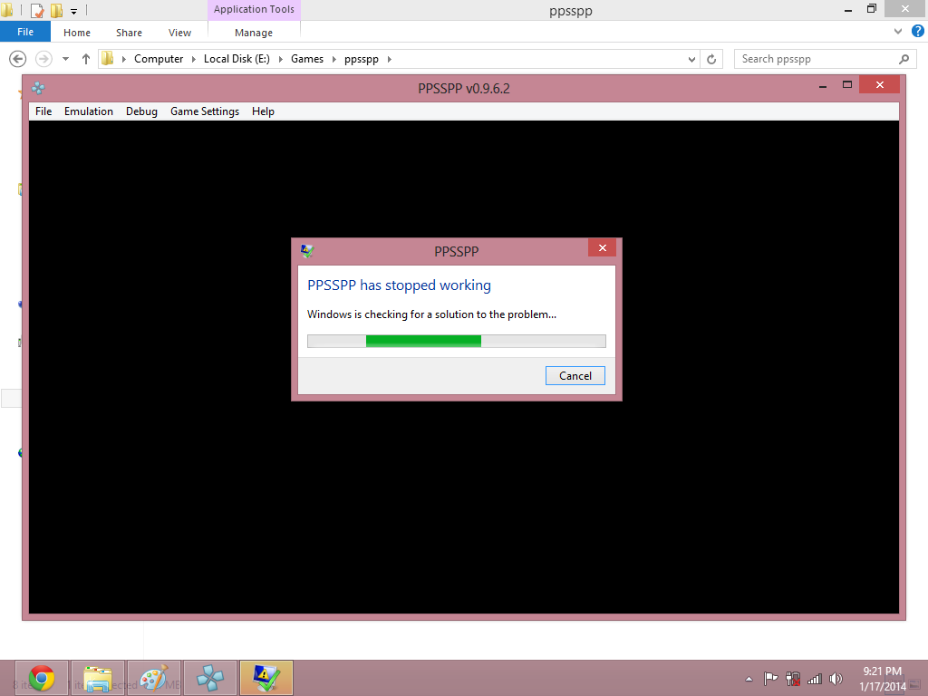Open the Game Settings menu
The image size is (928, 696).
(205, 111)
